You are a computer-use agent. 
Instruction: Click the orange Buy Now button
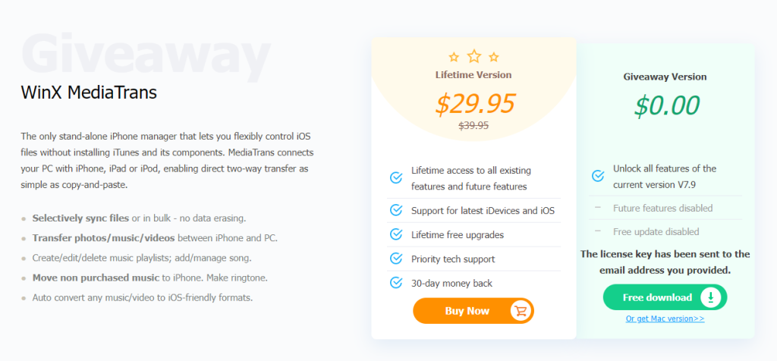473,311
